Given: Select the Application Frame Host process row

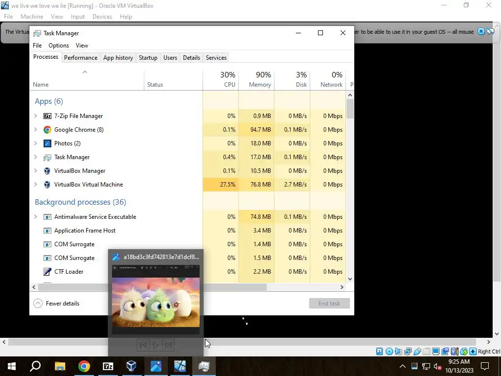Looking at the screenshot, I should pos(187,231).
